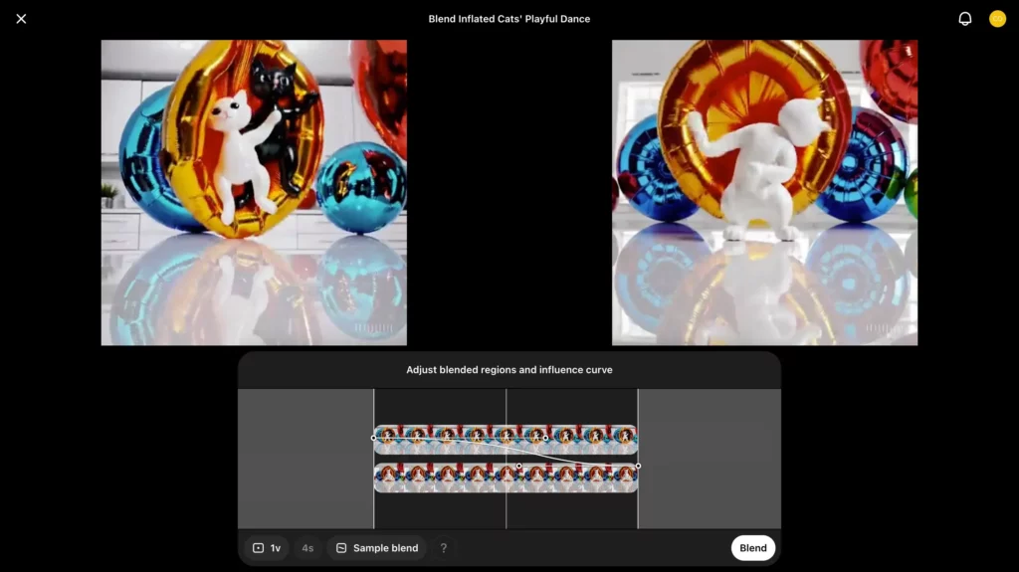Select the curve handle on lower clip
1019x572 pixels.
518,466
